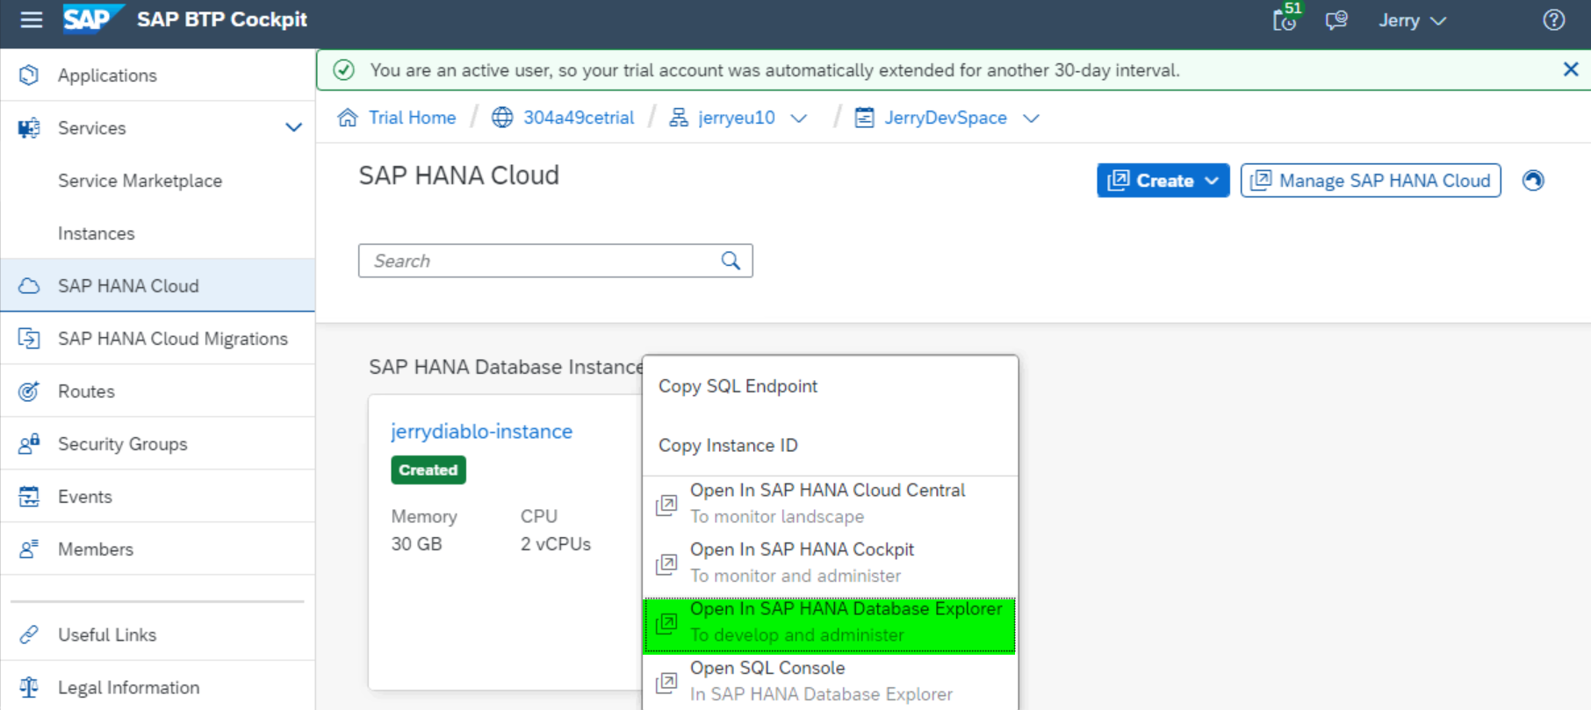Viewport: 1591px width, 710px height.
Task: Click into the Search input field
Action: point(540,261)
